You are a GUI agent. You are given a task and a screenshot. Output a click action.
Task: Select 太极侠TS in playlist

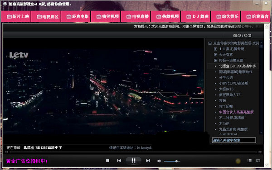(226, 89)
